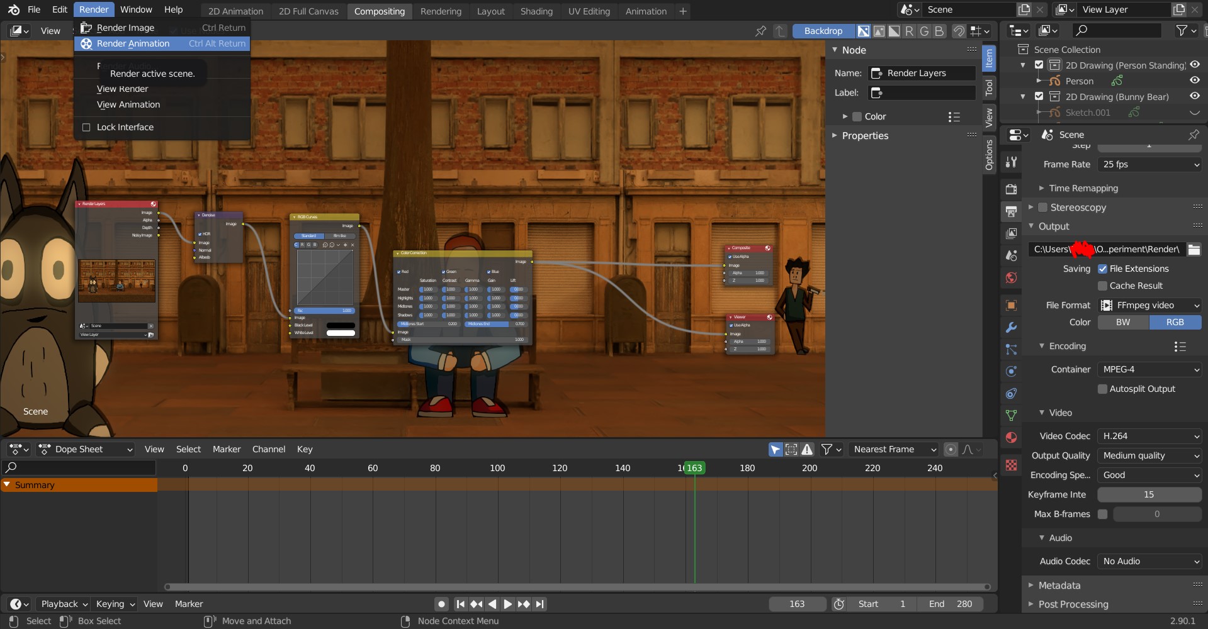
Task: Hide 2D Drawing (Person Standing) collection
Action: point(1194,65)
